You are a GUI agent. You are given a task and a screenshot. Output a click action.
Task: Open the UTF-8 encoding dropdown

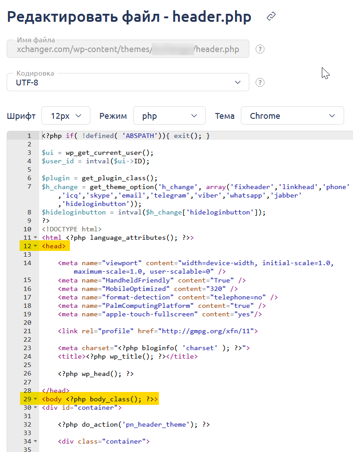pyautogui.click(x=128, y=82)
